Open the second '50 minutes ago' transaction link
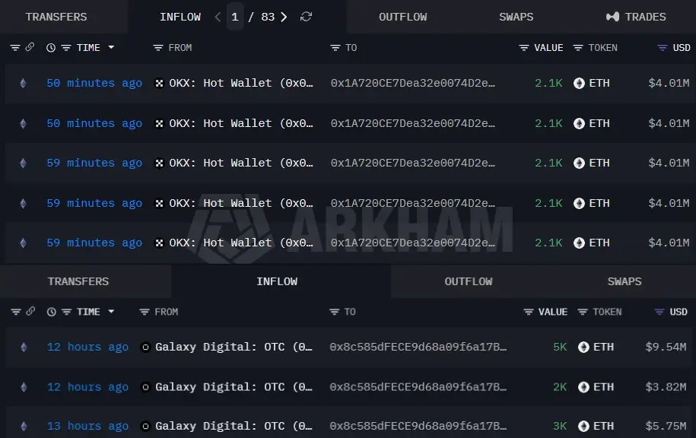 [x=94, y=123]
